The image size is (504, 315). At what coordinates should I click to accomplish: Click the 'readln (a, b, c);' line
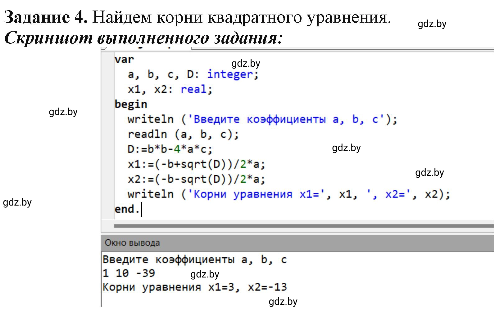click(x=183, y=134)
